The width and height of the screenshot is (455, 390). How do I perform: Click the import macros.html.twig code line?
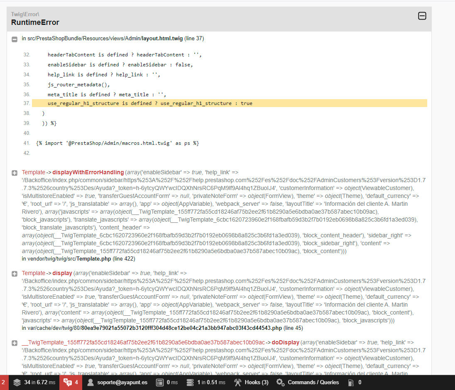117,143
